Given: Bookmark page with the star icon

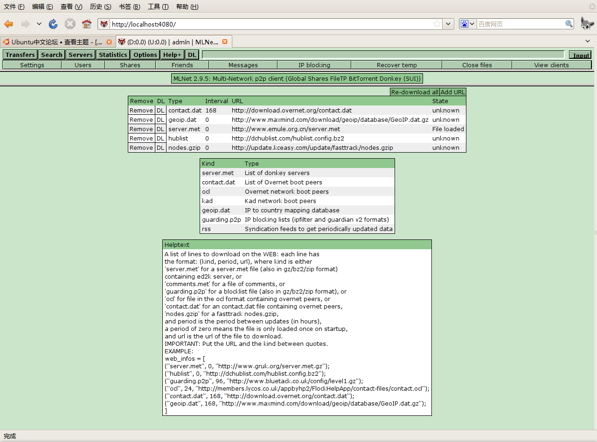Looking at the screenshot, I should [x=437, y=24].
